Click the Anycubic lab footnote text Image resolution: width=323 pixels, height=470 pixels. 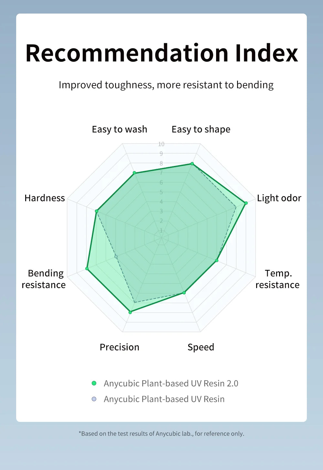coord(161,434)
